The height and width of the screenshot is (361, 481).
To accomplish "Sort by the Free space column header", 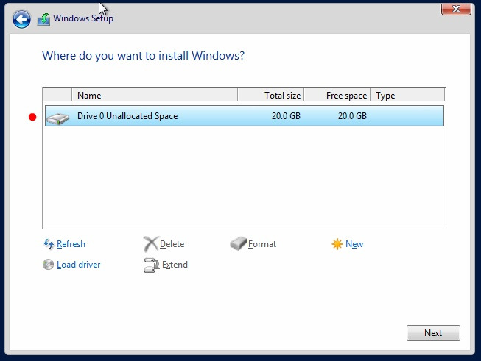I will click(337, 96).
